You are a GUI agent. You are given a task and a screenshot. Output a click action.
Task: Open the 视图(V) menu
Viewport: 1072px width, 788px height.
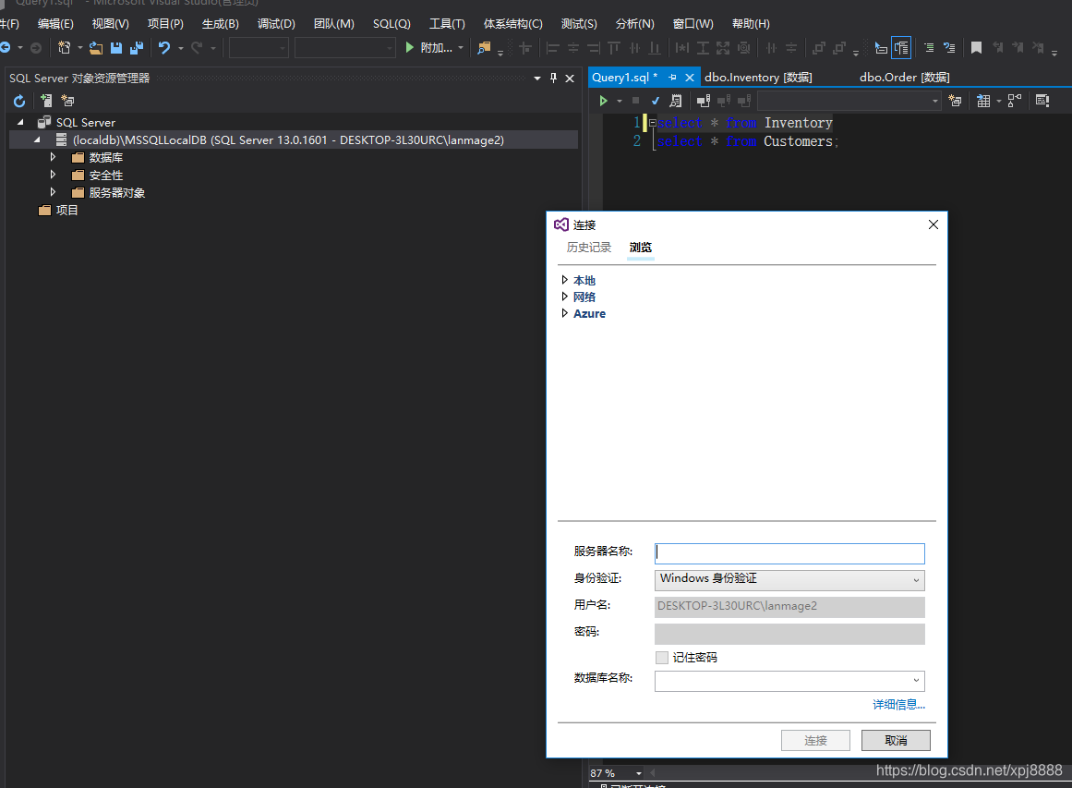click(x=111, y=24)
